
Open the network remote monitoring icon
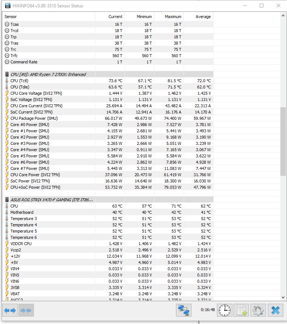pyautogui.click(x=184, y=310)
